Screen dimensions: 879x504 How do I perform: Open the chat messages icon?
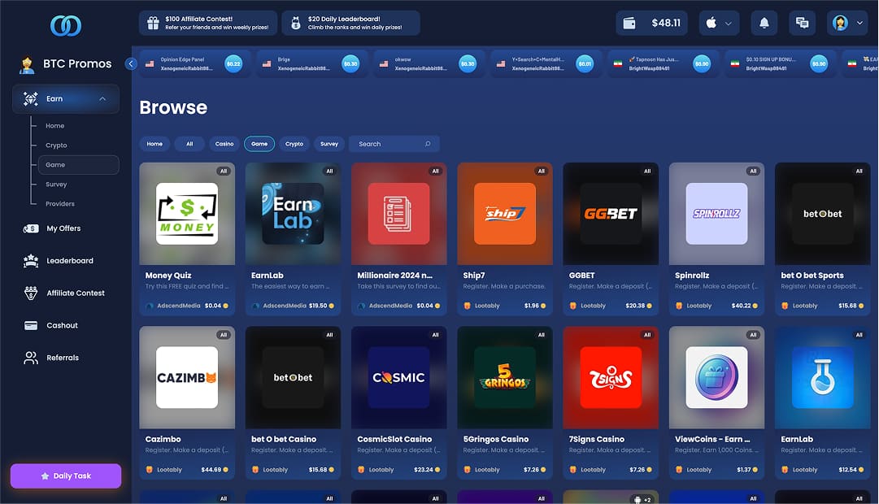[x=803, y=23]
